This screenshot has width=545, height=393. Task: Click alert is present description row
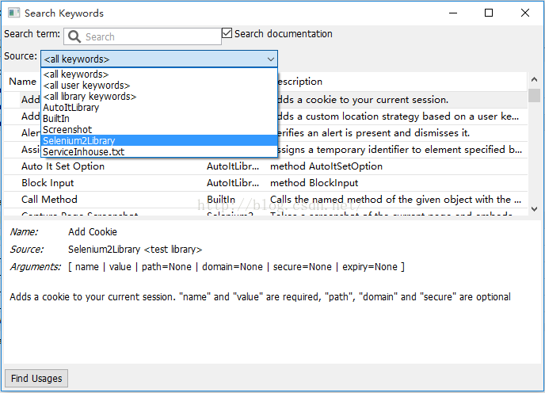(x=374, y=133)
